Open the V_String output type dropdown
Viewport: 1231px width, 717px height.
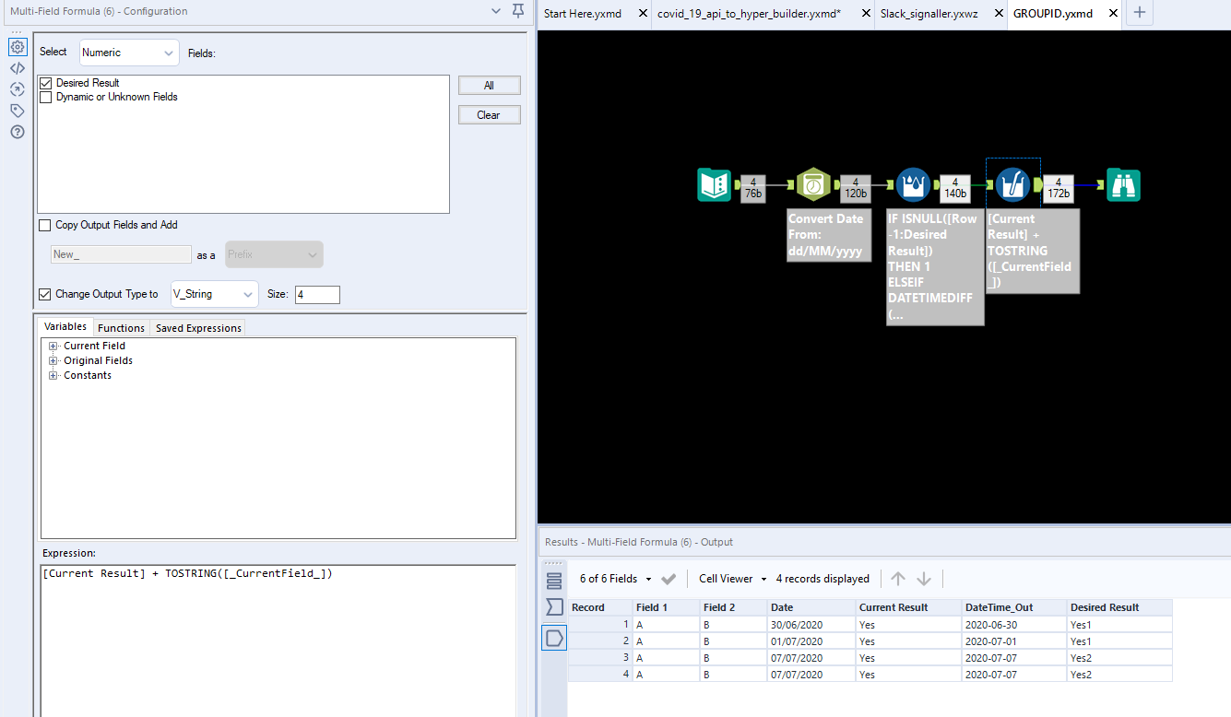(x=214, y=294)
